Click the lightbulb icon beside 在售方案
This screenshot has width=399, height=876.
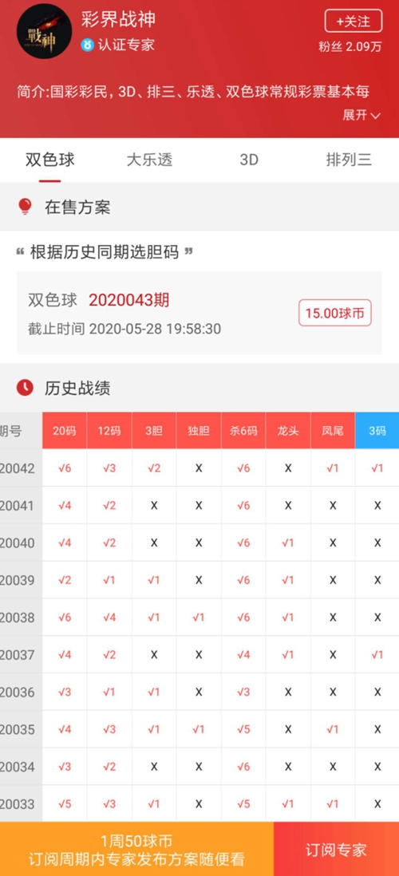[25, 207]
